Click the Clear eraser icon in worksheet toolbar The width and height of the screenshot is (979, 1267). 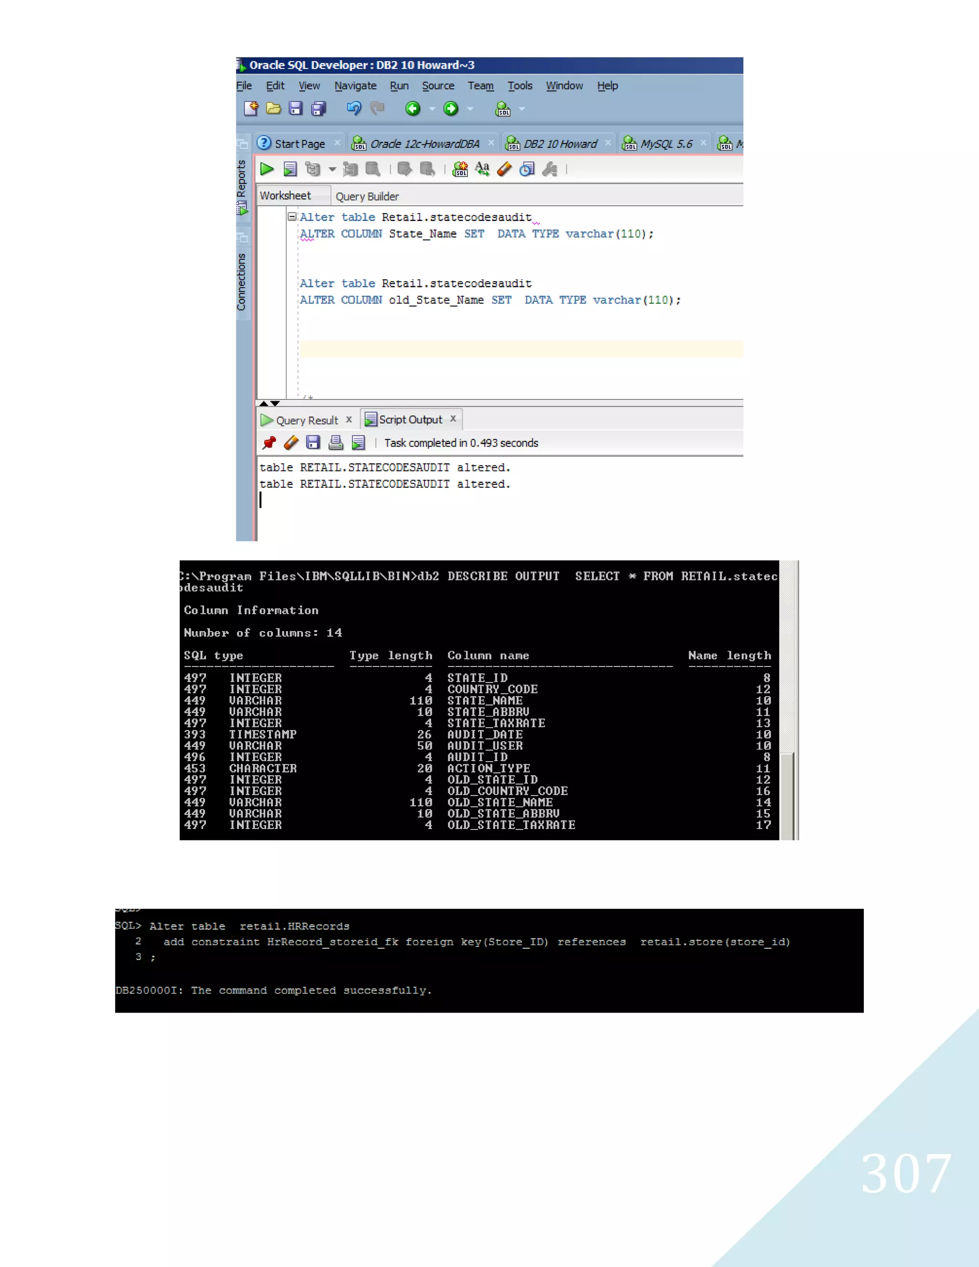(505, 169)
